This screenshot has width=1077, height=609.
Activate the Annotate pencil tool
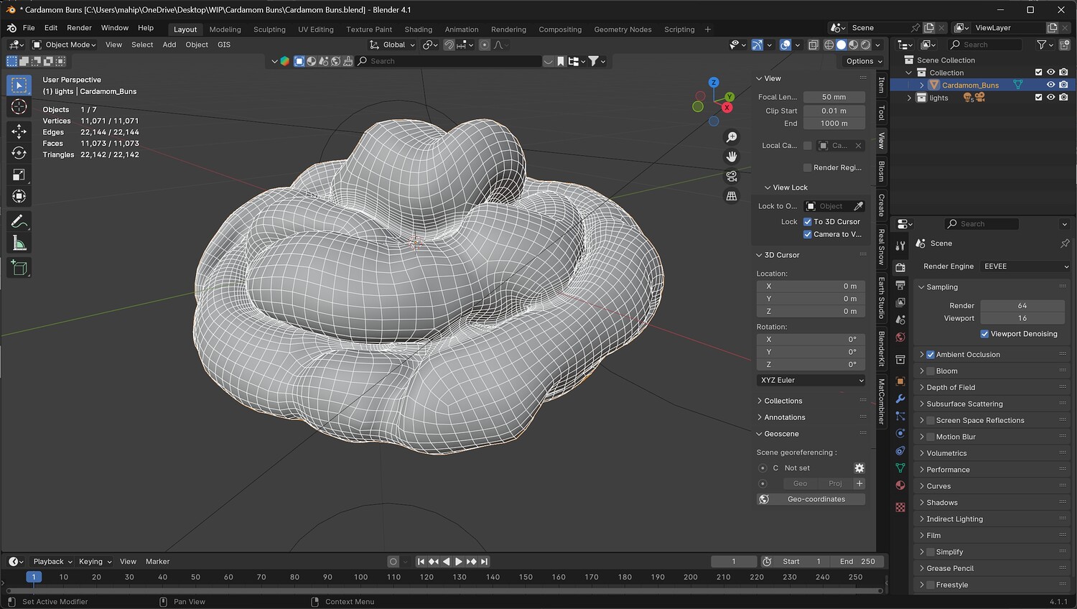tap(19, 221)
